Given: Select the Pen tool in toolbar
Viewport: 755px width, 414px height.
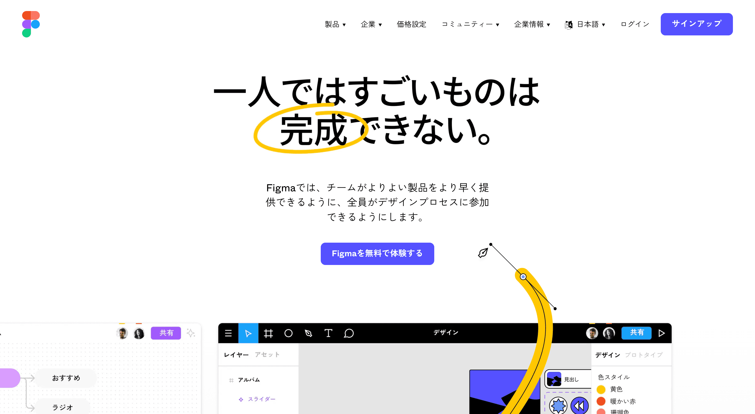Looking at the screenshot, I should click(x=308, y=333).
